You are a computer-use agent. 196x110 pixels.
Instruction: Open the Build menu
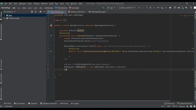pos(51,4)
